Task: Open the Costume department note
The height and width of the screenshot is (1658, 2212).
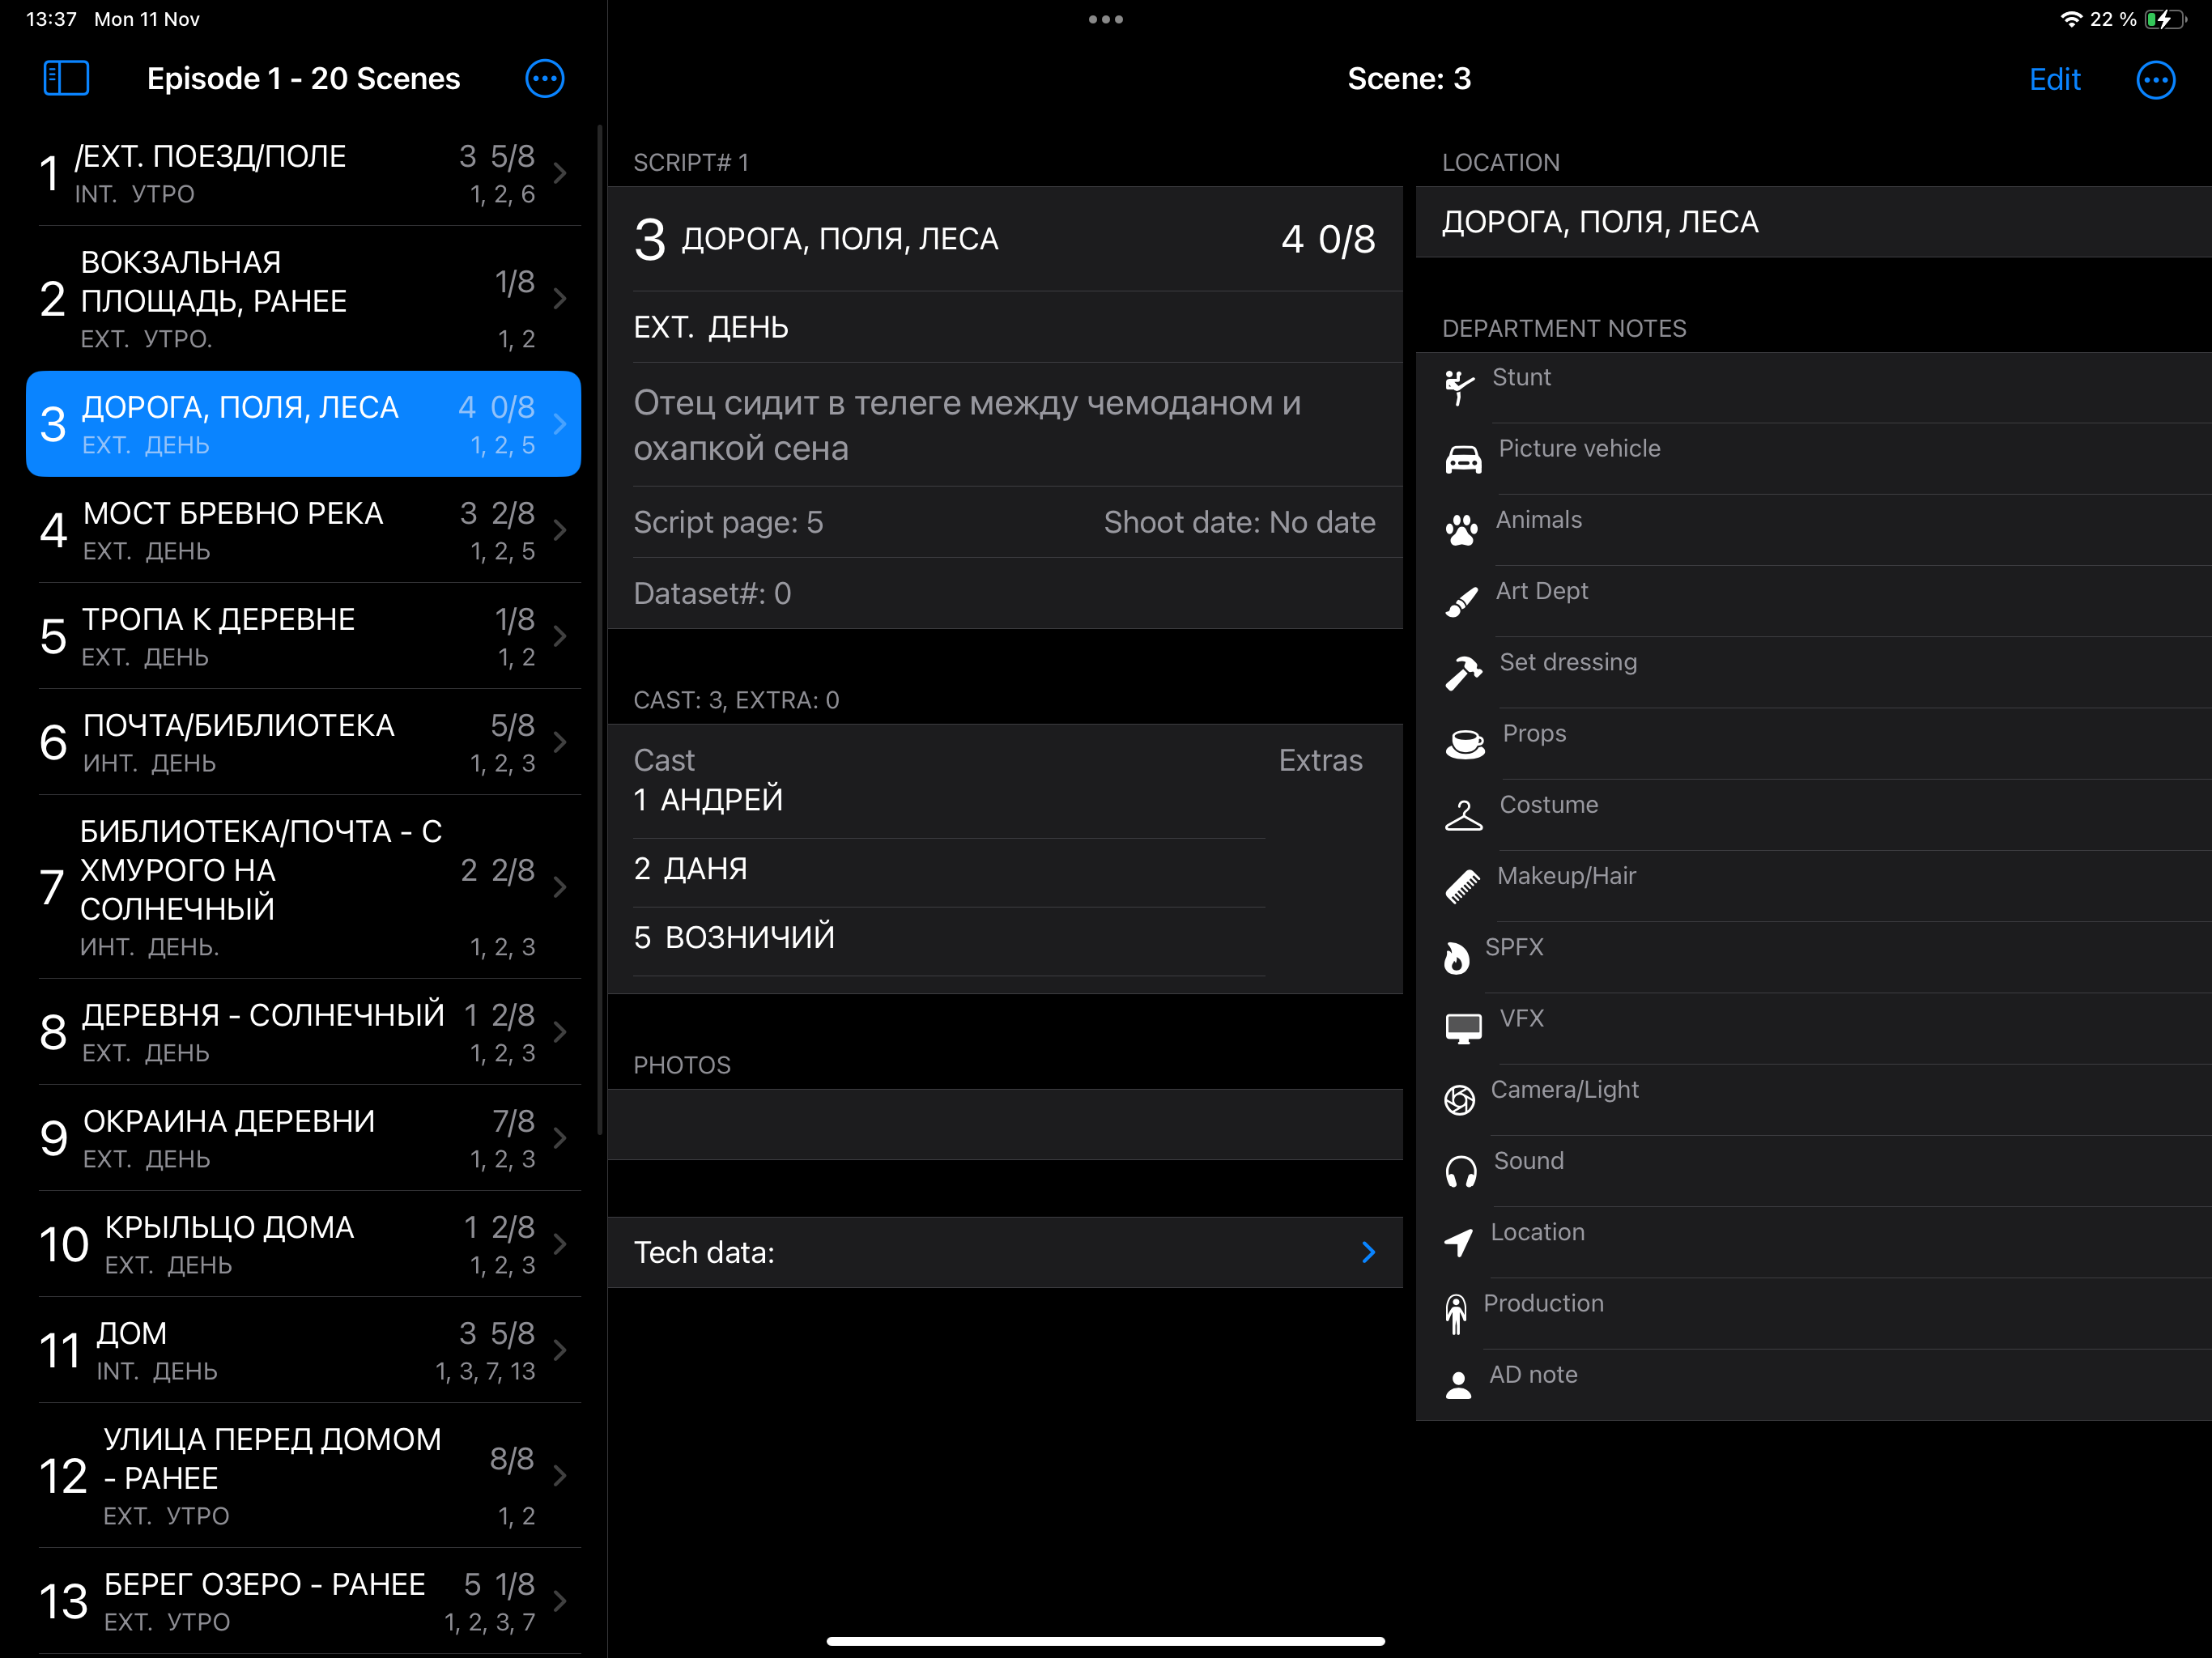Action: [1814, 815]
